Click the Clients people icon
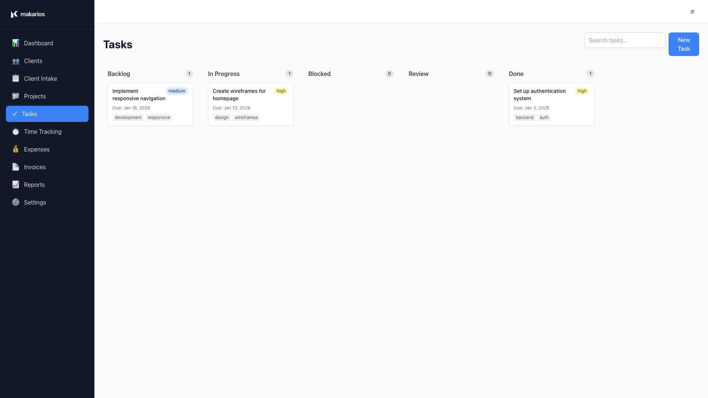 coord(15,61)
